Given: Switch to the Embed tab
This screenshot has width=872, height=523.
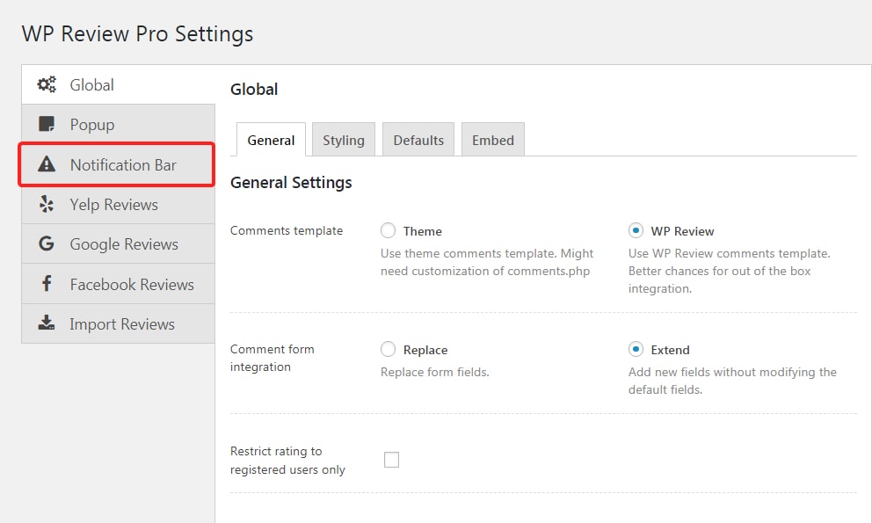Looking at the screenshot, I should [x=492, y=141].
